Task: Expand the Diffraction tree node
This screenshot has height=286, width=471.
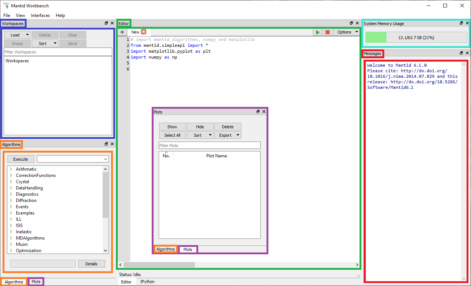Action: tap(11, 200)
